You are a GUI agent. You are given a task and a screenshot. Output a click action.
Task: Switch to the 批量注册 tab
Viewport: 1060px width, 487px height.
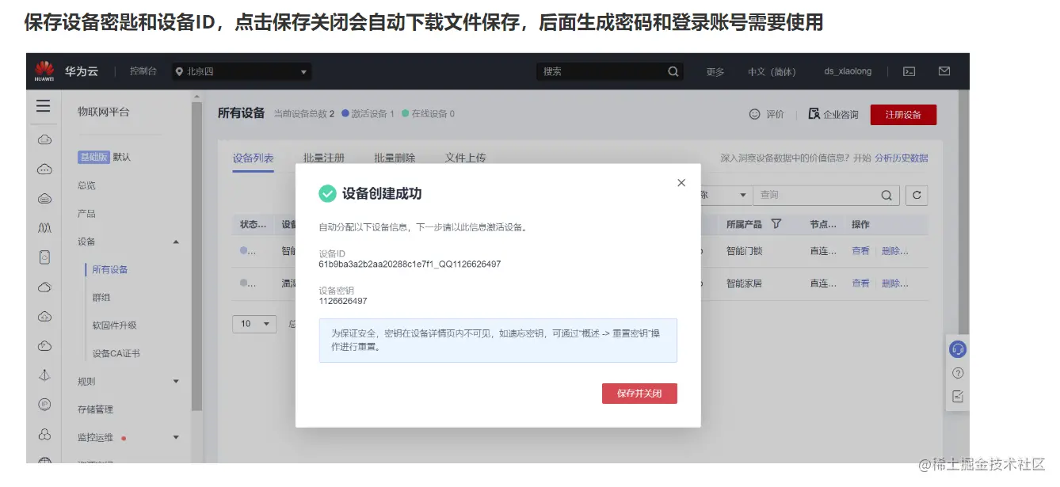[x=324, y=158]
